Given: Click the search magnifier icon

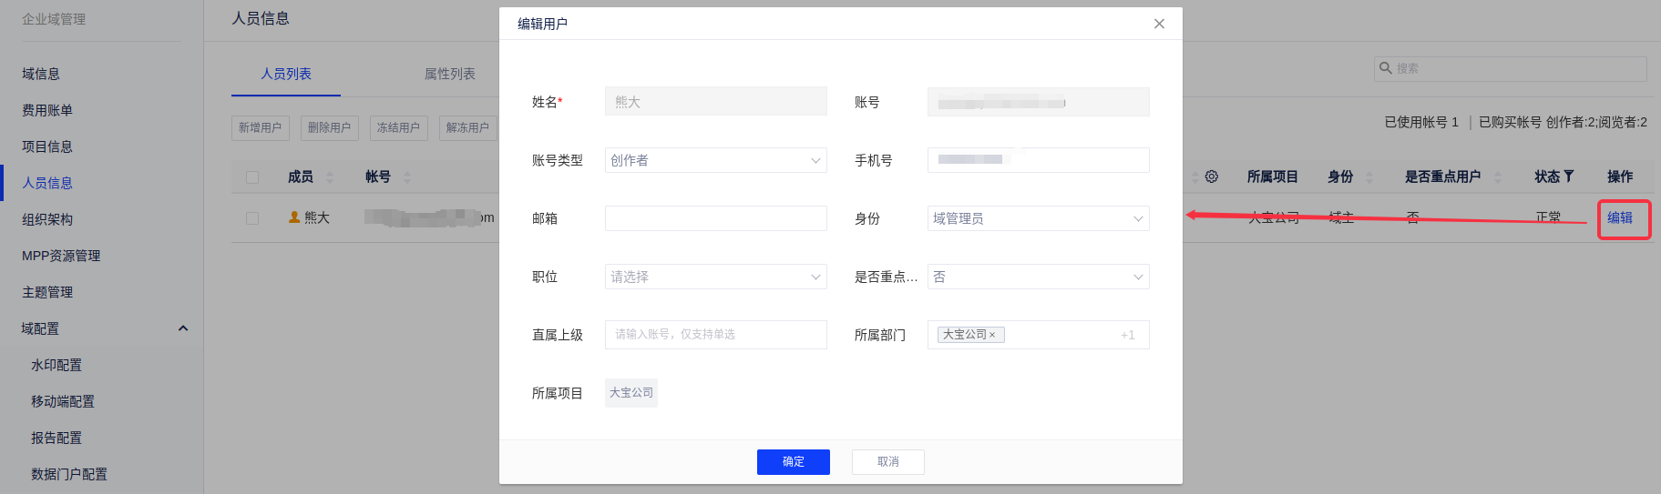Looking at the screenshot, I should 1386,68.
